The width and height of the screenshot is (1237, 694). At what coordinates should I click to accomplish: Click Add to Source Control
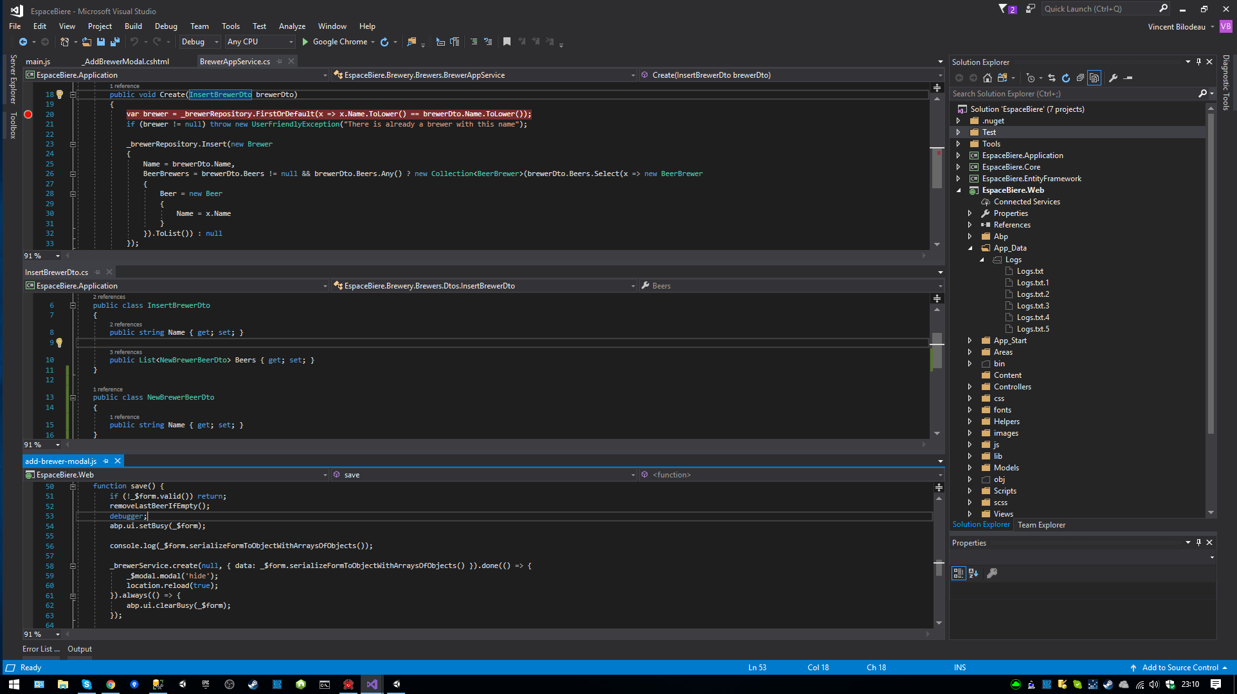click(1179, 668)
